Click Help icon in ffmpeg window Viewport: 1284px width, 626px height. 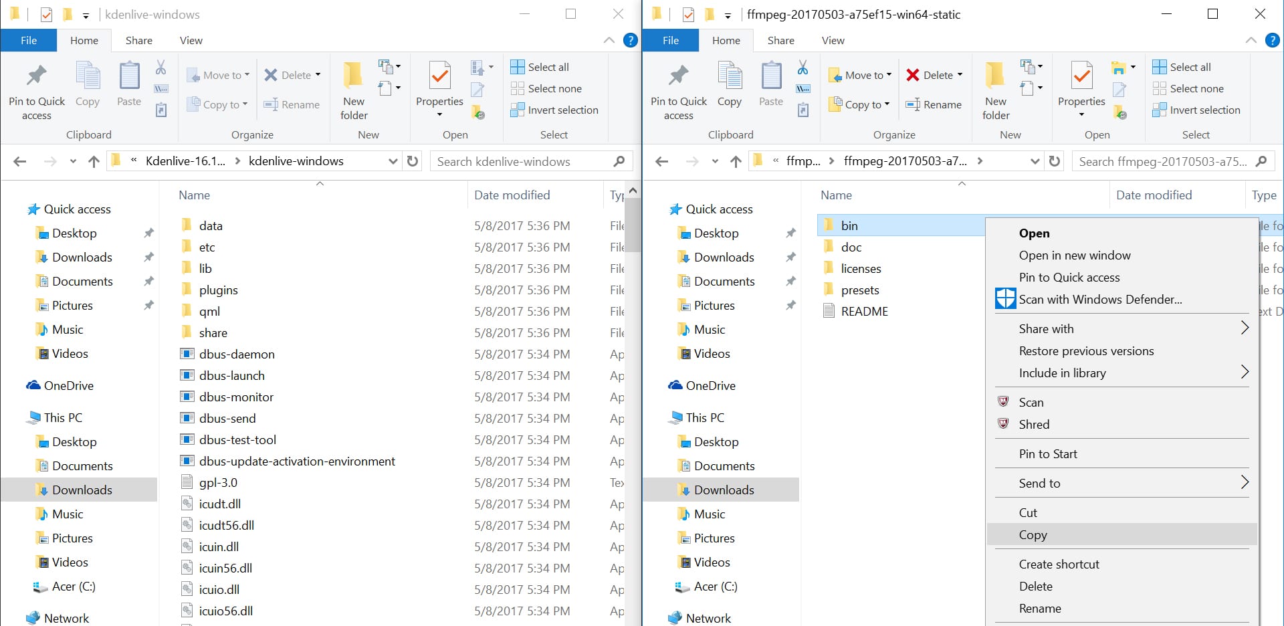[1272, 40]
